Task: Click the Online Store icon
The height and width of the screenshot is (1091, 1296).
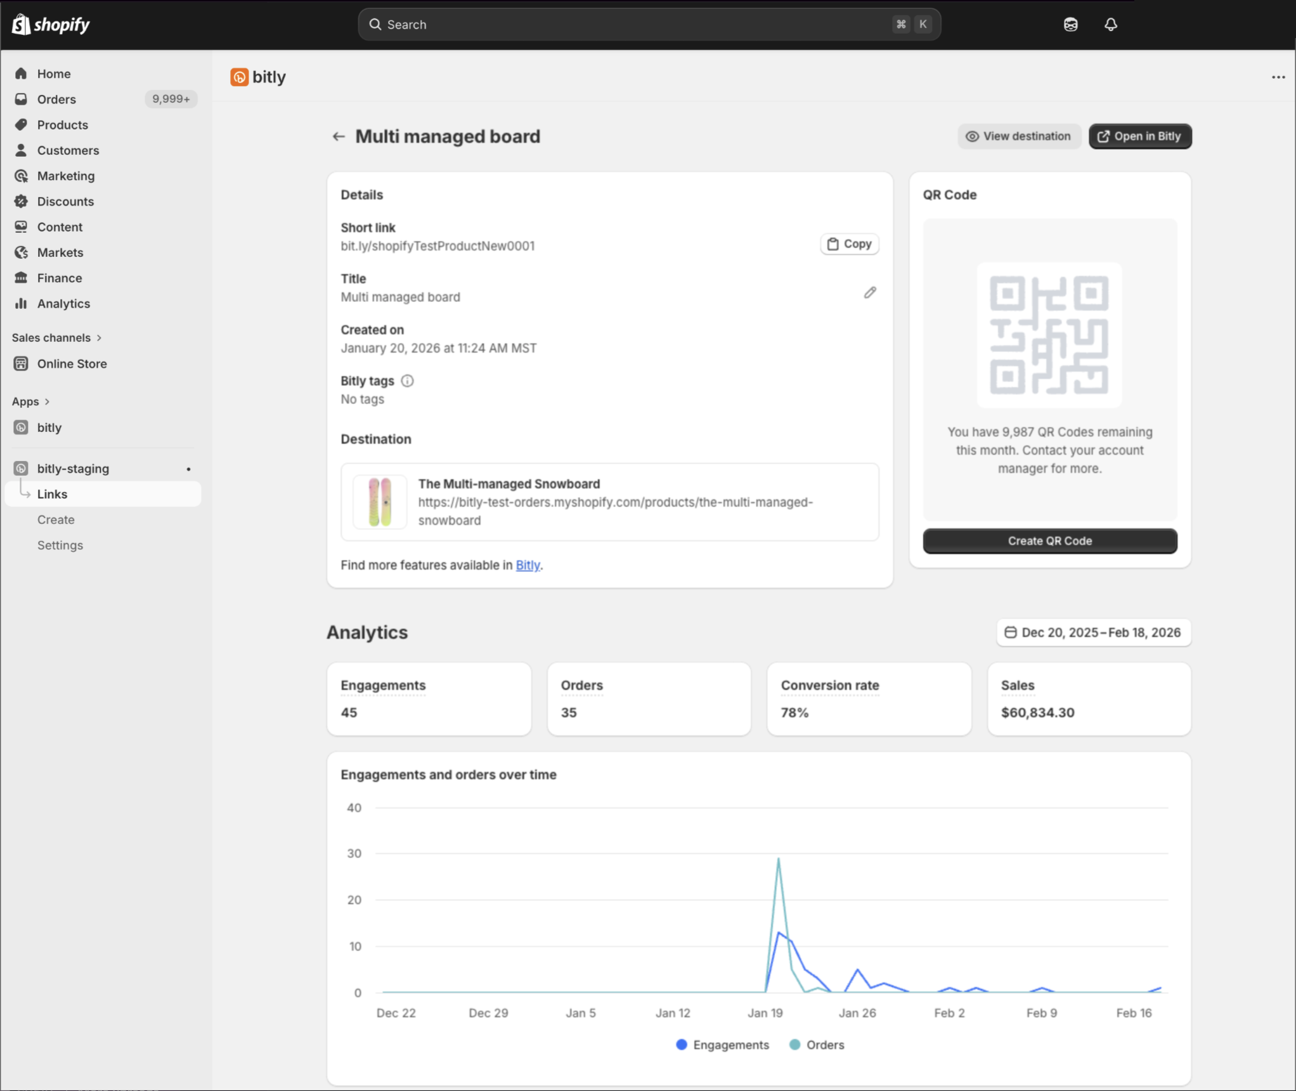Action: (21, 363)
